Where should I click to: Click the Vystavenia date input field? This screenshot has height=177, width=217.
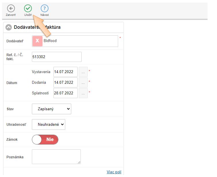click(x=65, y=71)
